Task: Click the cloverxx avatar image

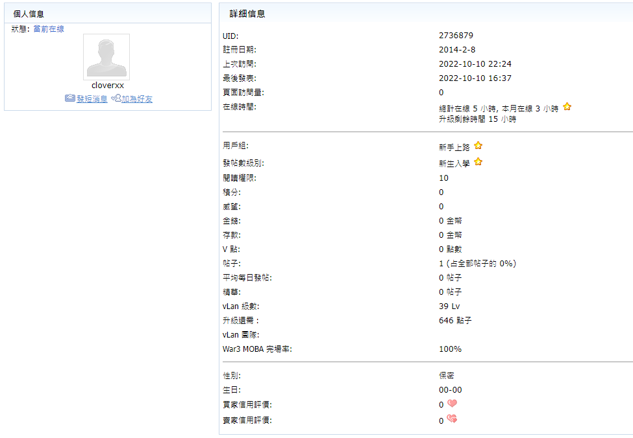Action: pyautogui.click(x=106, y=57)
